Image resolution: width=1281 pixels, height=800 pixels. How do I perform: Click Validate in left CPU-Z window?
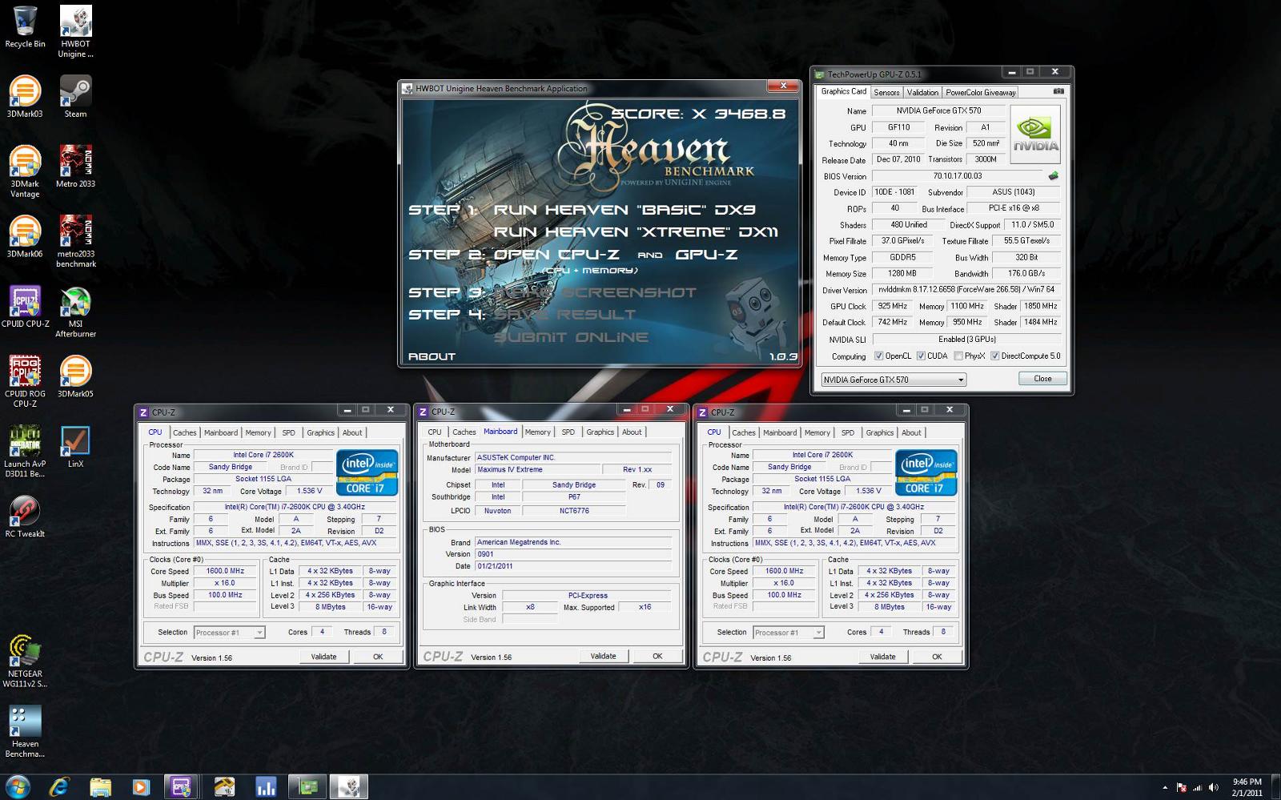pos(323,657)
